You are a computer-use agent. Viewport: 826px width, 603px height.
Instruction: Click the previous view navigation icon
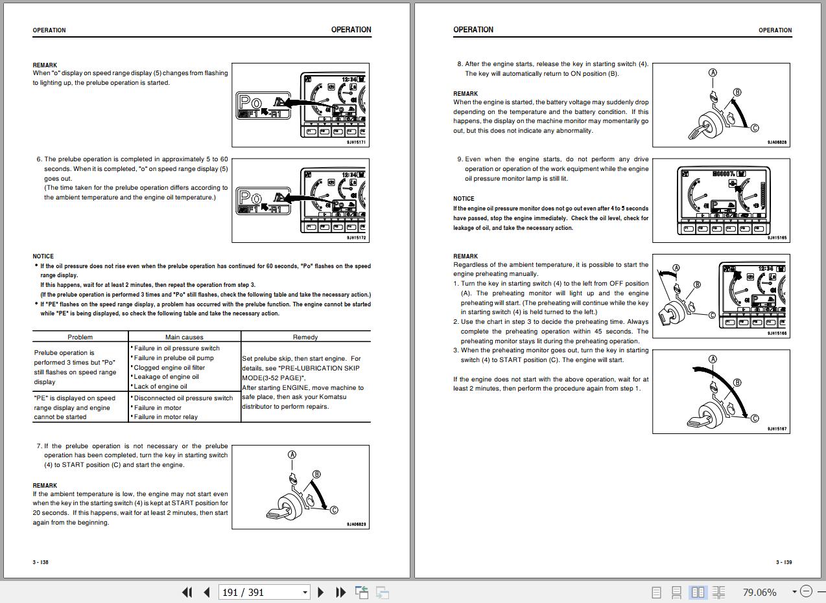point(362,592)
